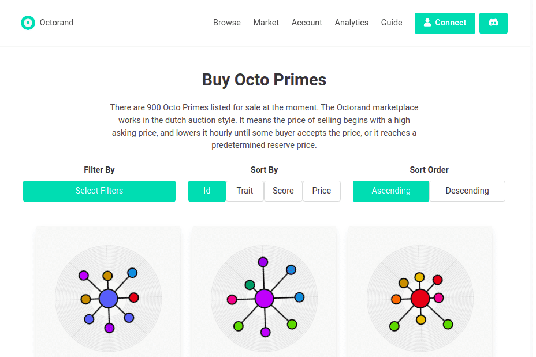The height and width of the screenshot is (357, 536).
Task: Go to the Market page
Action: pyautogui.click(x=266, y=23)
